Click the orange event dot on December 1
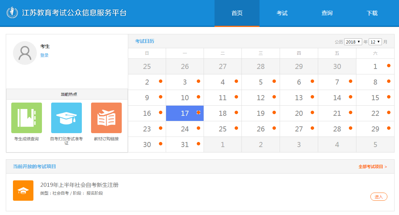399x215 pixels. pyautogui.click(x=389, y=66)
